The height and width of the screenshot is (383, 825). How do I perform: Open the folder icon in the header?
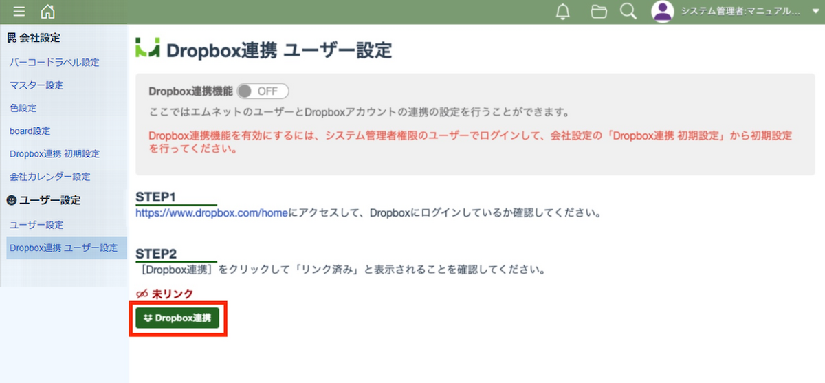(x=599, y=11)
